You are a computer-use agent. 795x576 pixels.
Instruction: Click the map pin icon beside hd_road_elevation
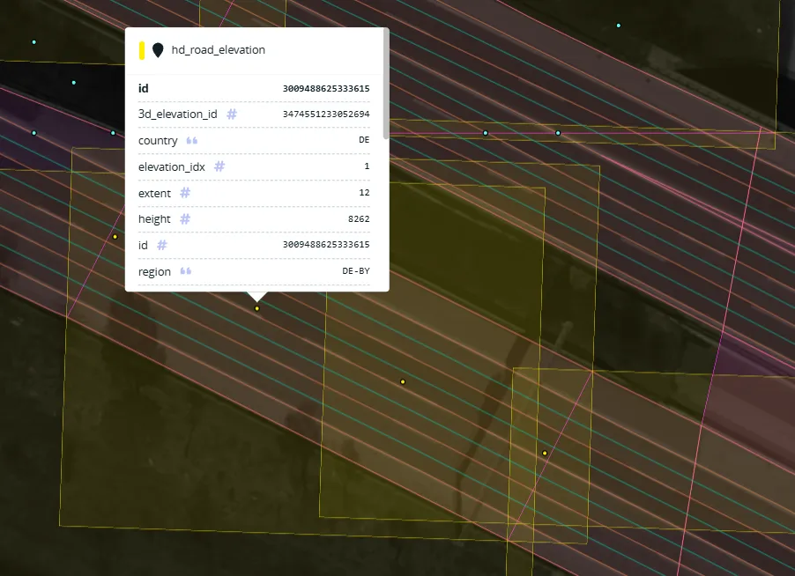pos(158,50)
